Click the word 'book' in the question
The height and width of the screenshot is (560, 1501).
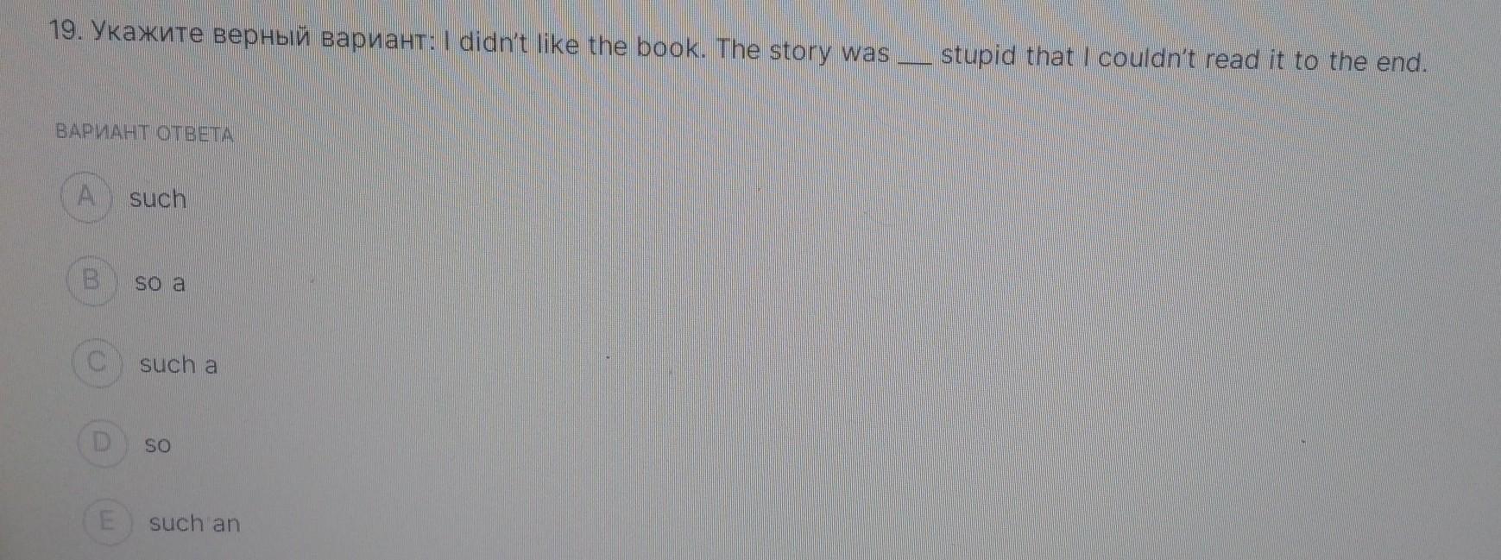point(670,47)
